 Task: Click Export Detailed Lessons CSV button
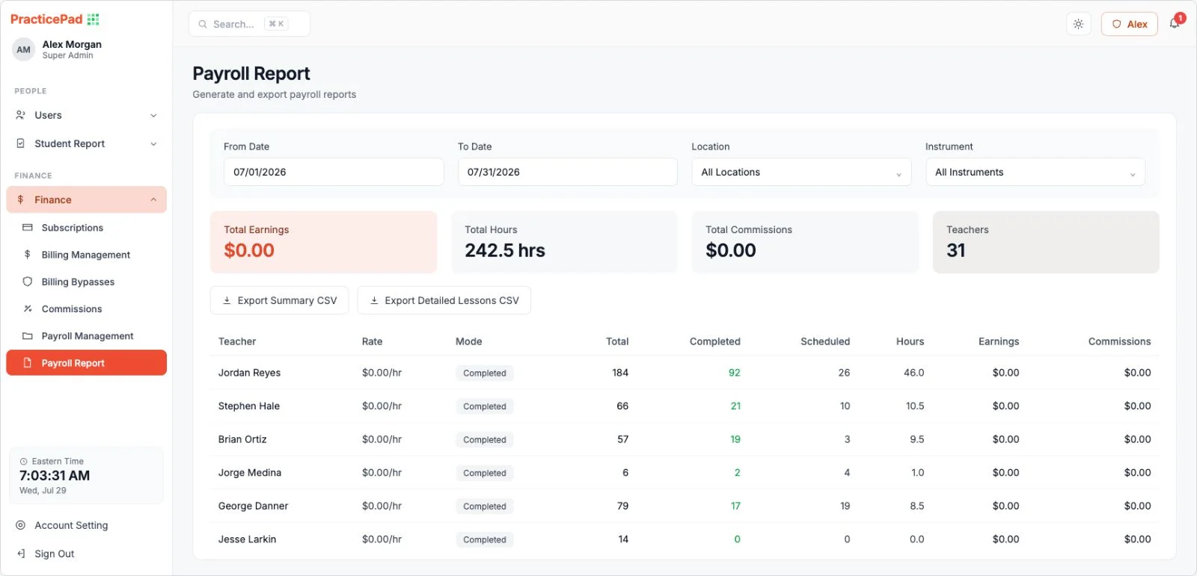444,300
